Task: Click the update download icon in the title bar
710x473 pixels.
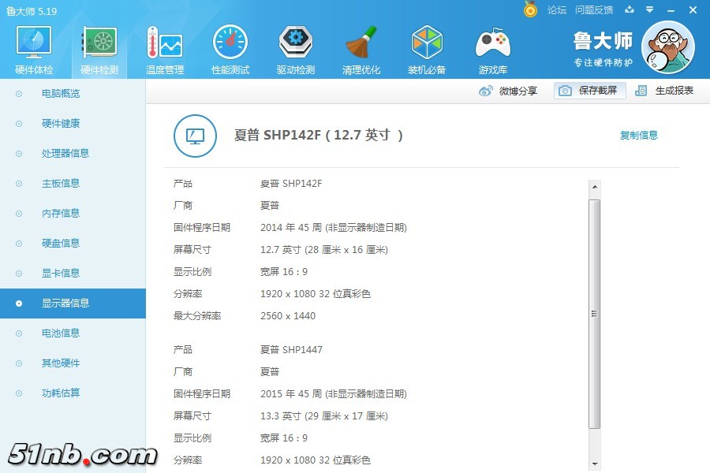Action: pyautogui.click(x=630, y=9)
